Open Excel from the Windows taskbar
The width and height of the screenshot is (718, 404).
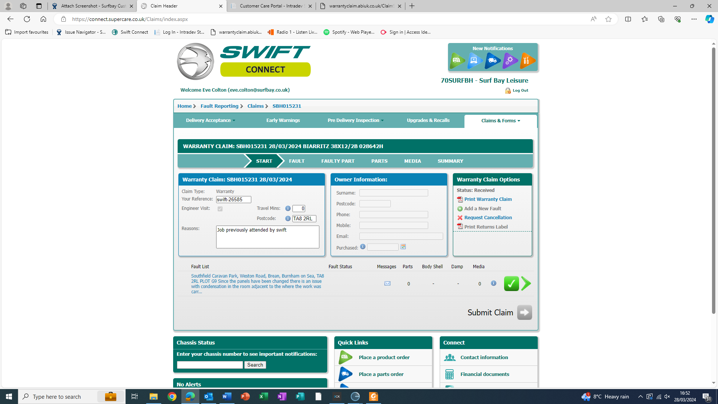pos(264,397)
